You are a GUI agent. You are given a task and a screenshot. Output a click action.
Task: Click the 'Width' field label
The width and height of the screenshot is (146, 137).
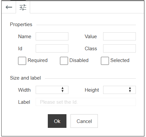[24, 90]
